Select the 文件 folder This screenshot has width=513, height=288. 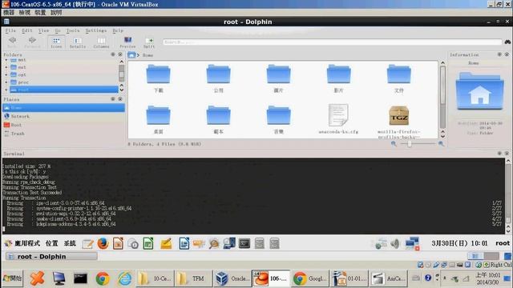(399, 78)
